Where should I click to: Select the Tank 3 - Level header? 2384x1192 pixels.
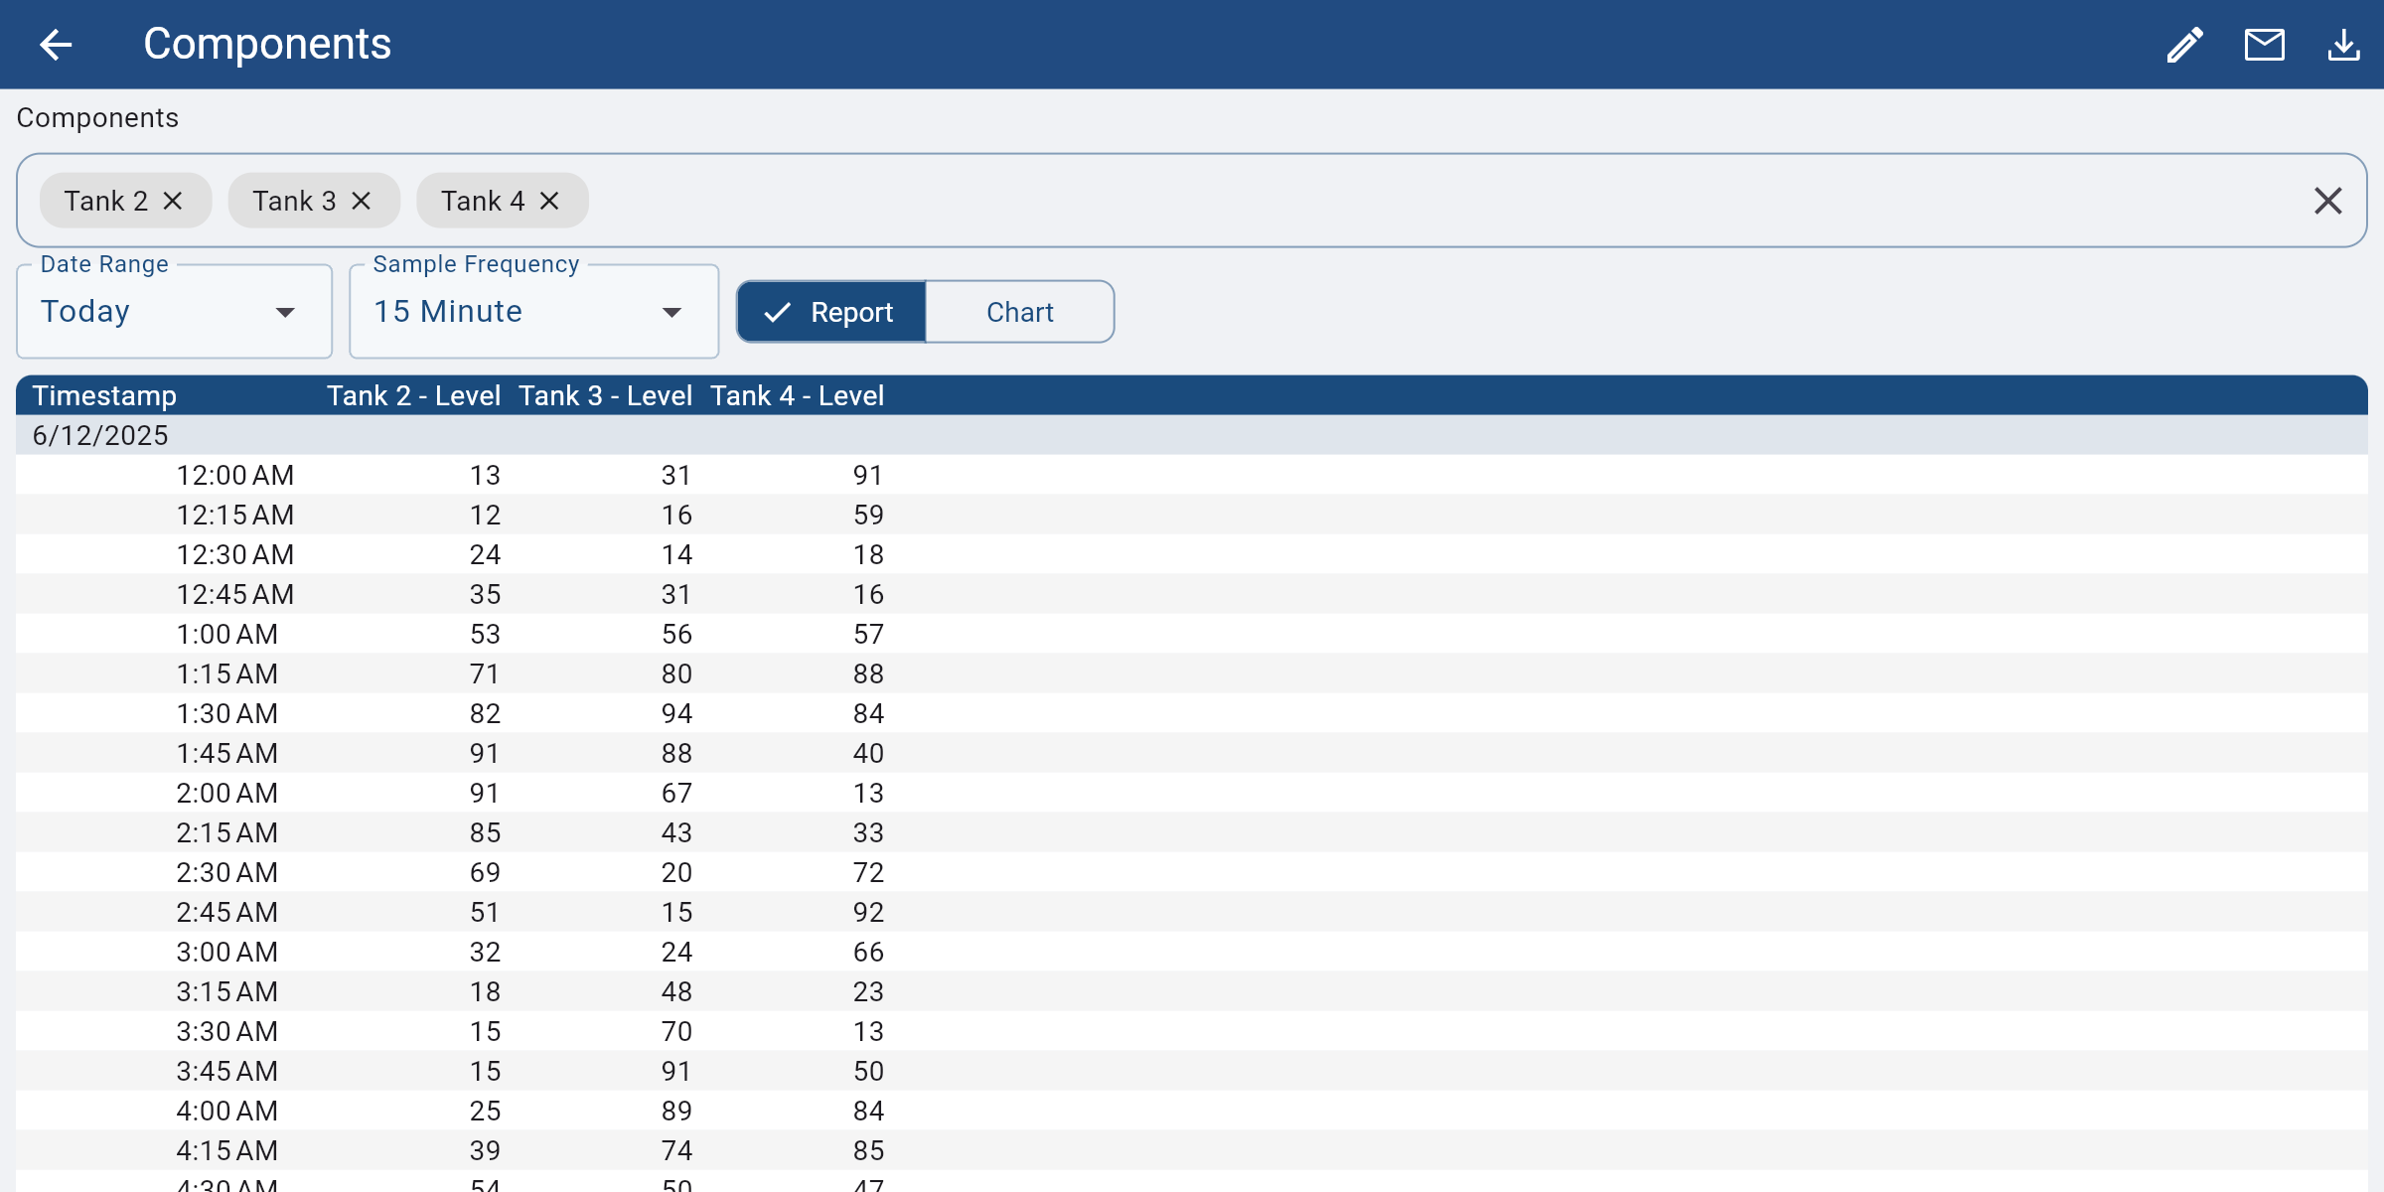(605, 395)
